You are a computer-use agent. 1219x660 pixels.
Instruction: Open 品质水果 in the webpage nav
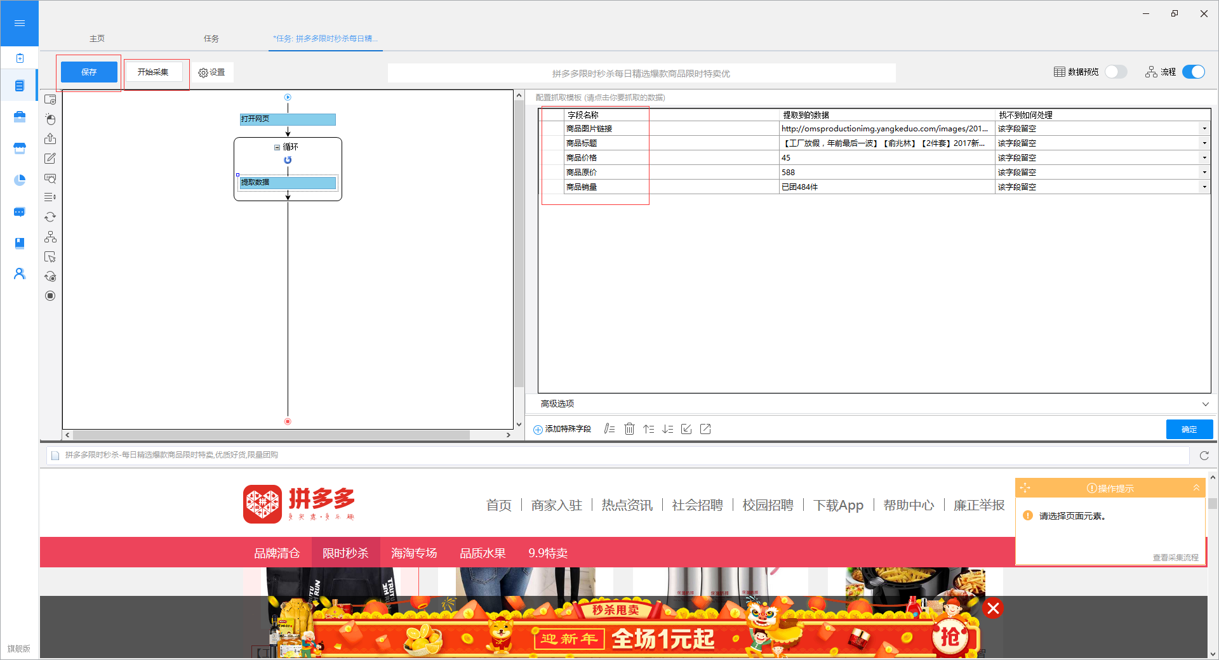[483, 553]
